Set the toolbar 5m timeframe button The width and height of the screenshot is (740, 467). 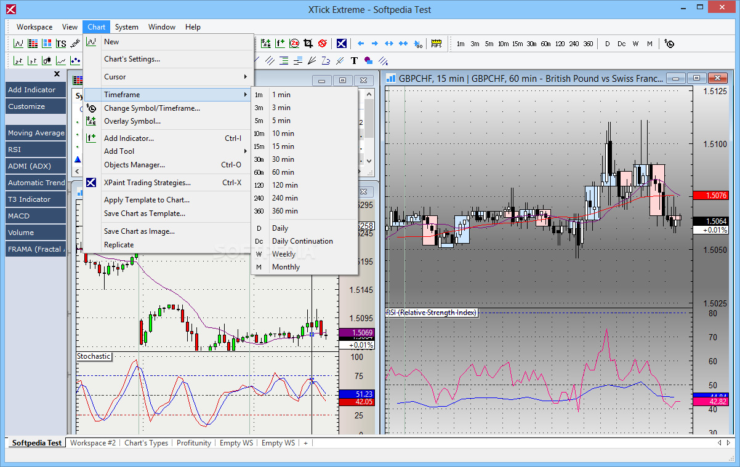tap(489, 44)
